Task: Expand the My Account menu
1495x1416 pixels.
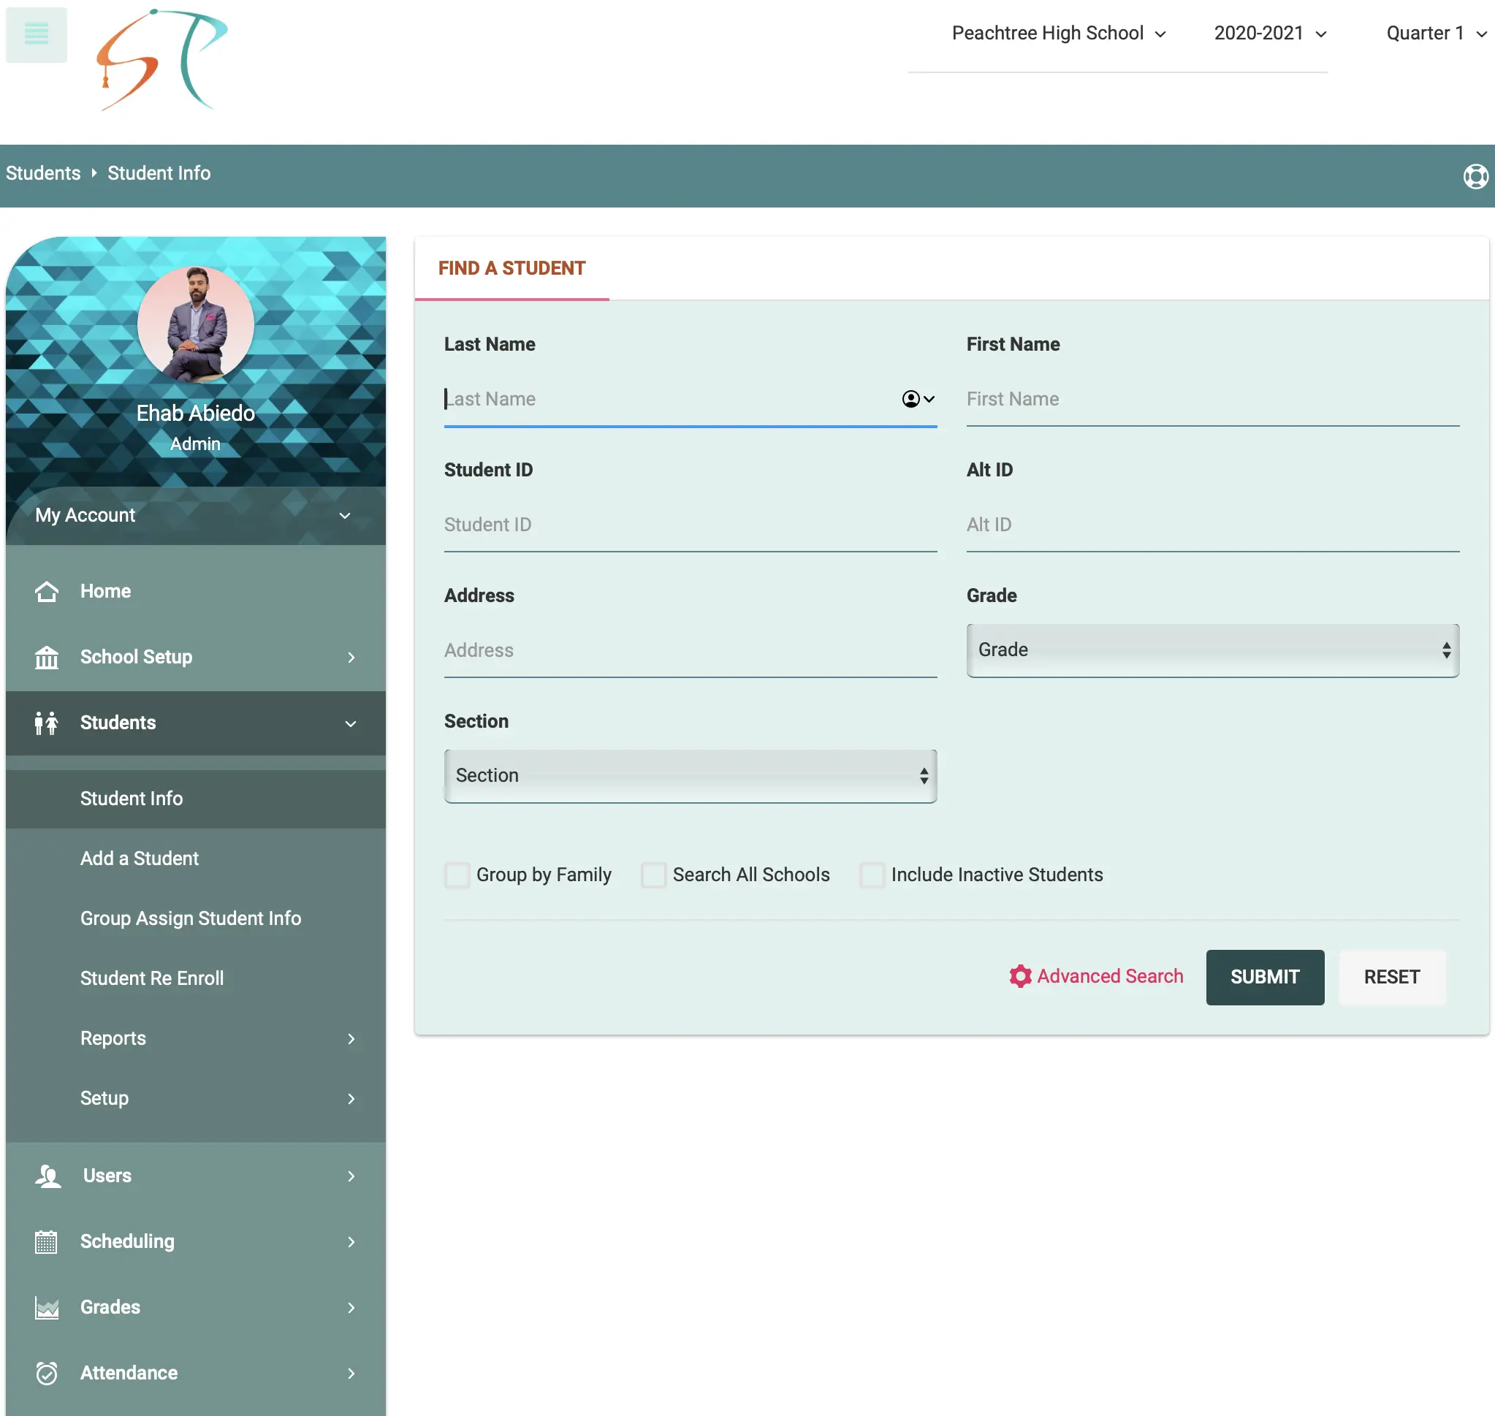Action: (x=194, y=516)
